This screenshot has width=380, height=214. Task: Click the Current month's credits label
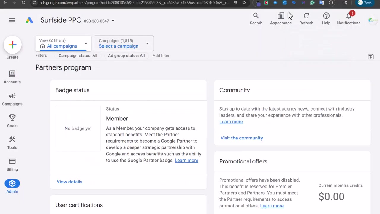341,185
